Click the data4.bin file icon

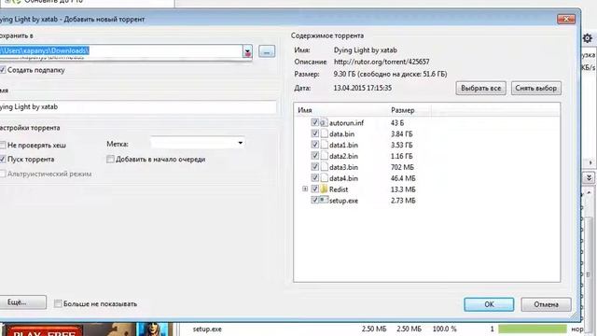pos(324,178)
